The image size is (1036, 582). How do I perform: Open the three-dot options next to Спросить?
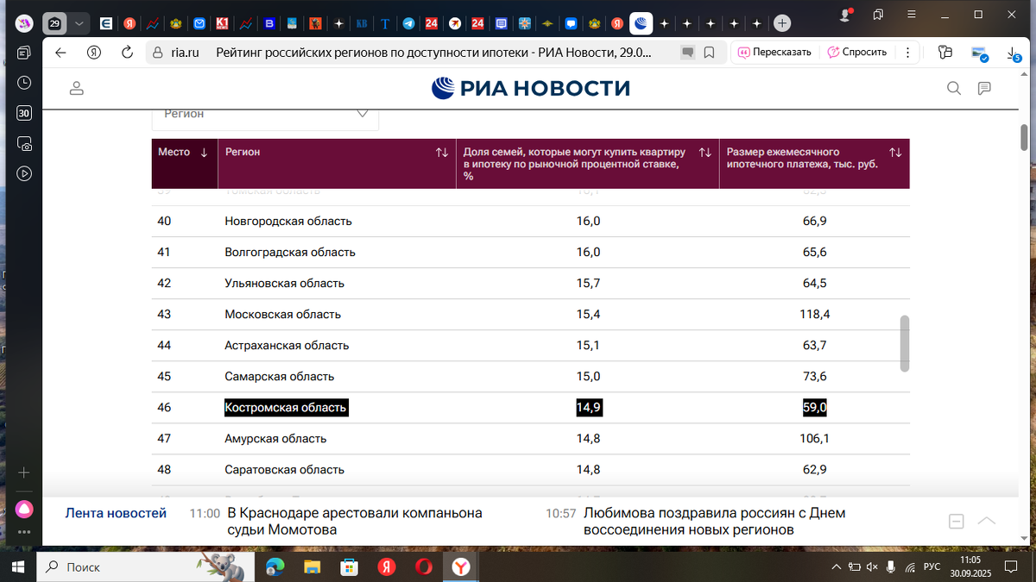click(906, 52)
